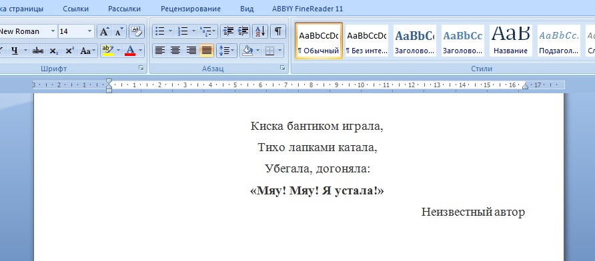Align text to the left
595x261 pixels.
(x=160, y=51)
